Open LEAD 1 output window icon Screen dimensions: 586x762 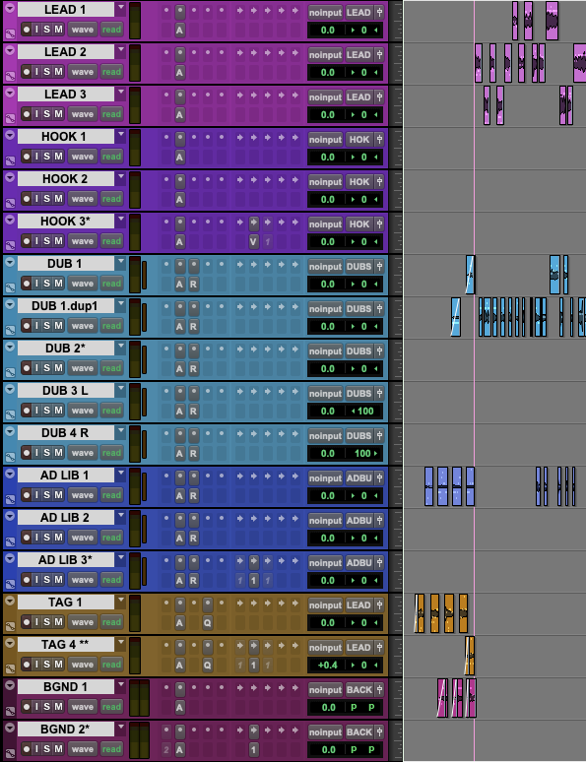click(379, 13)
